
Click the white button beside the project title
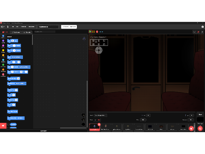(69, 27)
